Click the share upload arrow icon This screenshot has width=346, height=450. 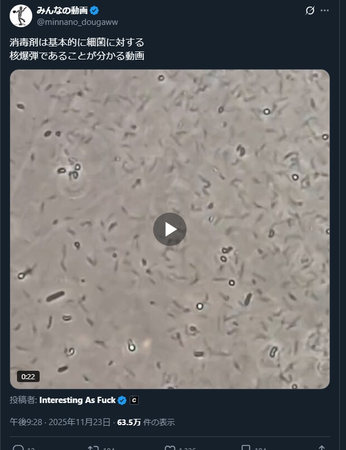point(322,448)
